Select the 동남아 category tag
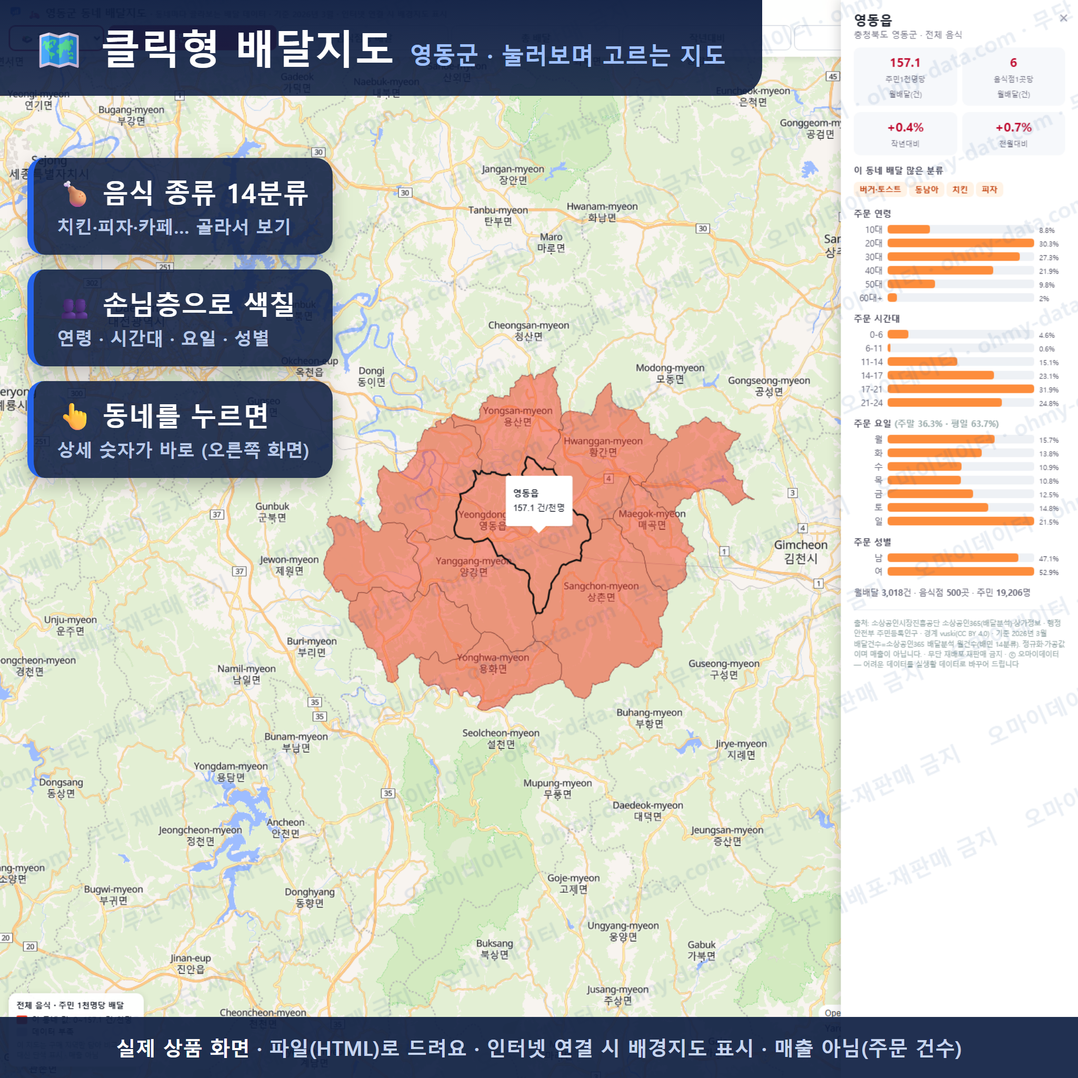 [927, 189]
